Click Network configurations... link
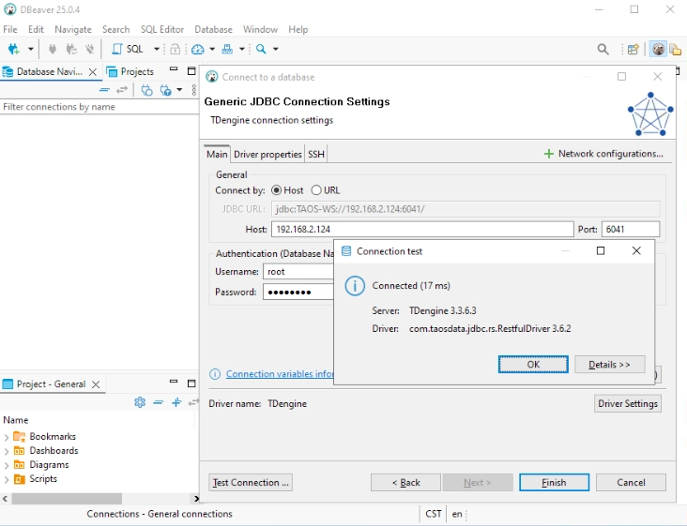This screenshot has width=687, height=526. [x=603, y=154]
